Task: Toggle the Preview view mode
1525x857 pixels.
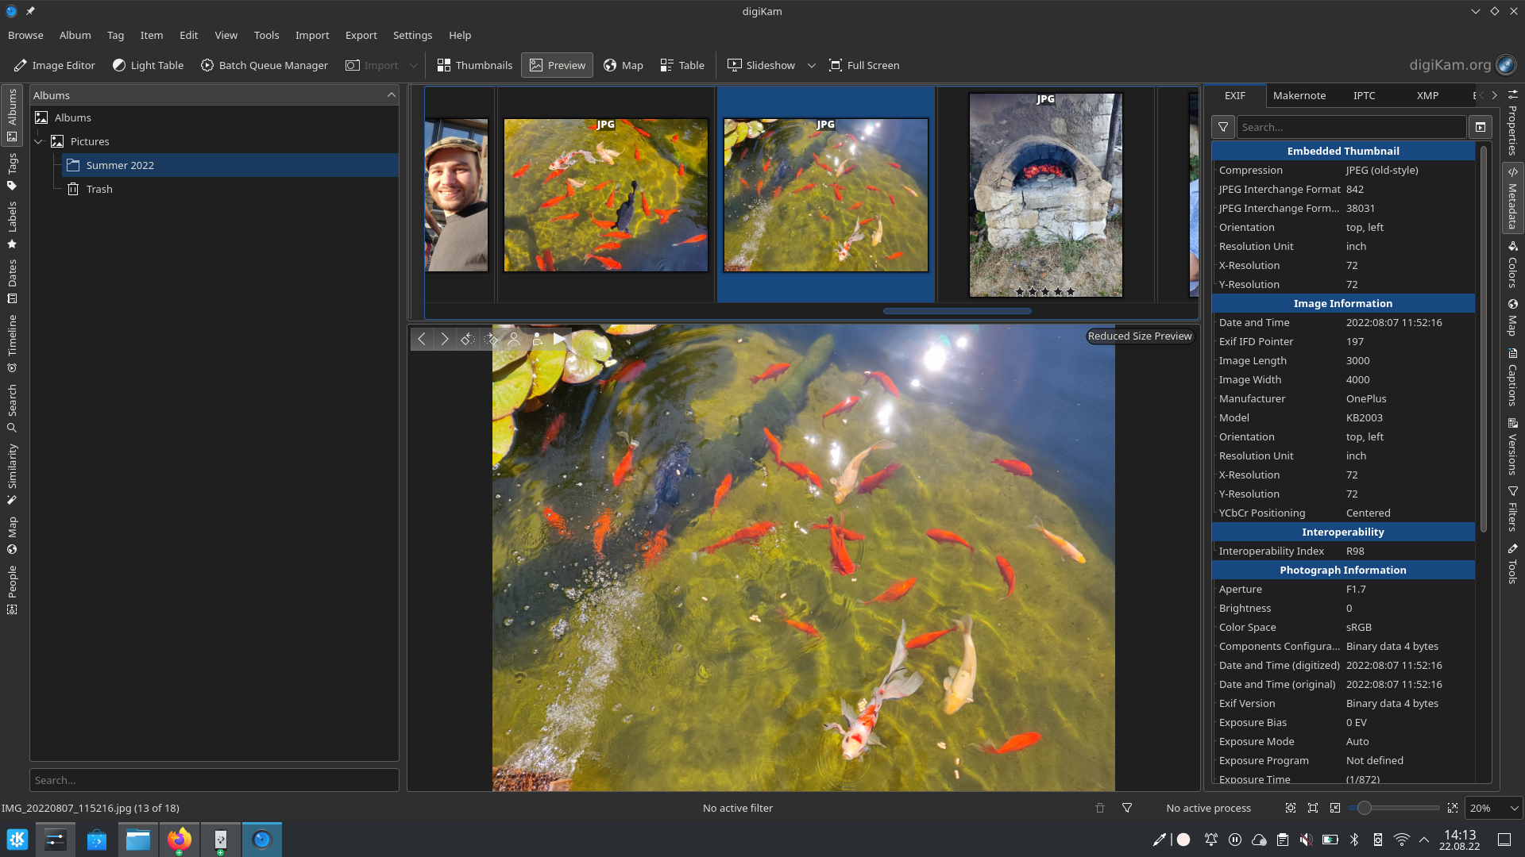Action: 558,65
